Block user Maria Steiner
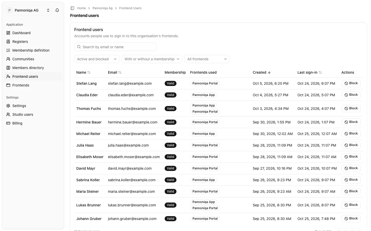The height and width of the screenshot is (231, 371). 351,191
